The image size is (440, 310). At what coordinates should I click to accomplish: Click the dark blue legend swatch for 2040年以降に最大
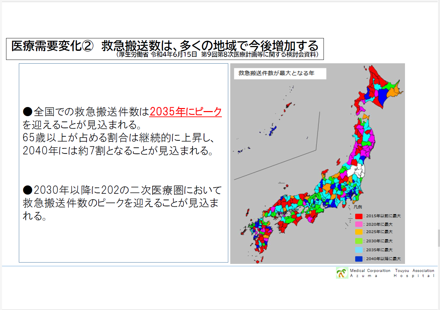point(359,259)
